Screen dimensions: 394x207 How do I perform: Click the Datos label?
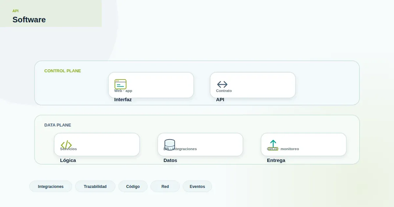tap(170, 160)
